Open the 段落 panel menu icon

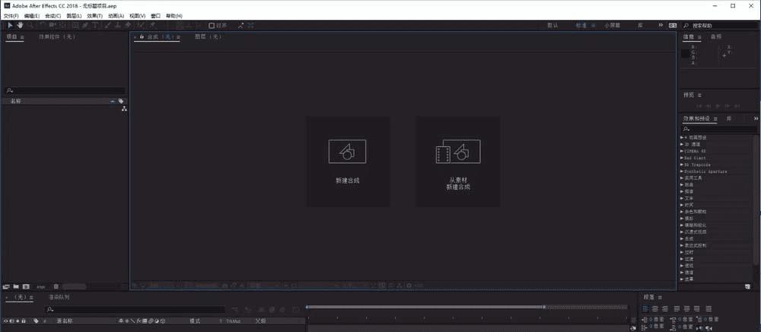pos(660,297)
